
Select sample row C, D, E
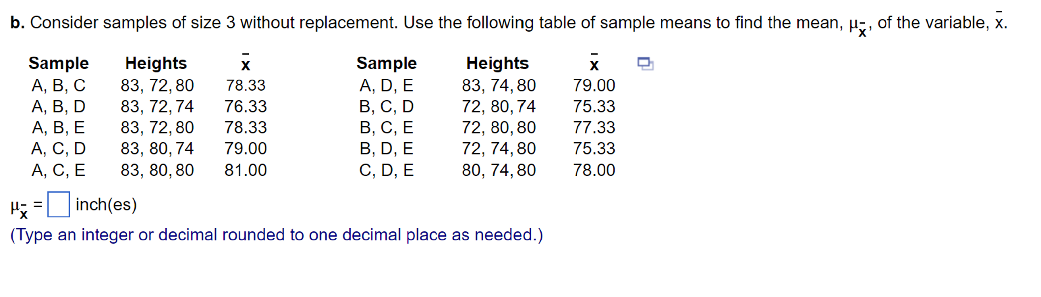[x=387, y=170]
